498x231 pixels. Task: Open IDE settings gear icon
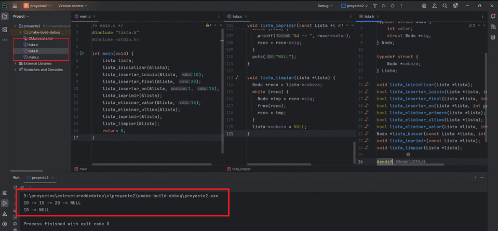click(455, 6)
